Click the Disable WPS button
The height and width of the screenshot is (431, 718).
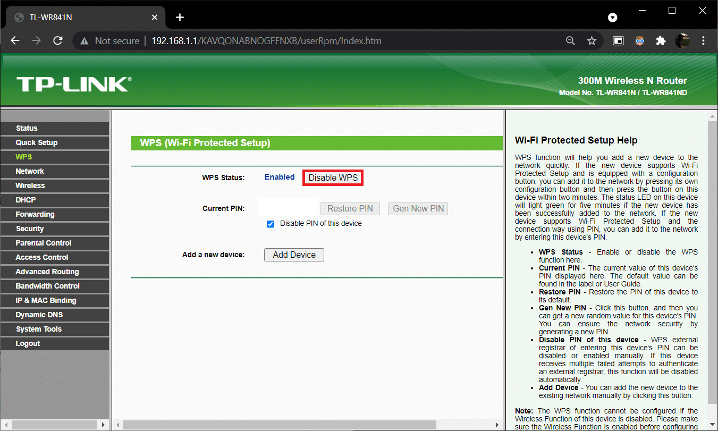click(x=333, y=178)
